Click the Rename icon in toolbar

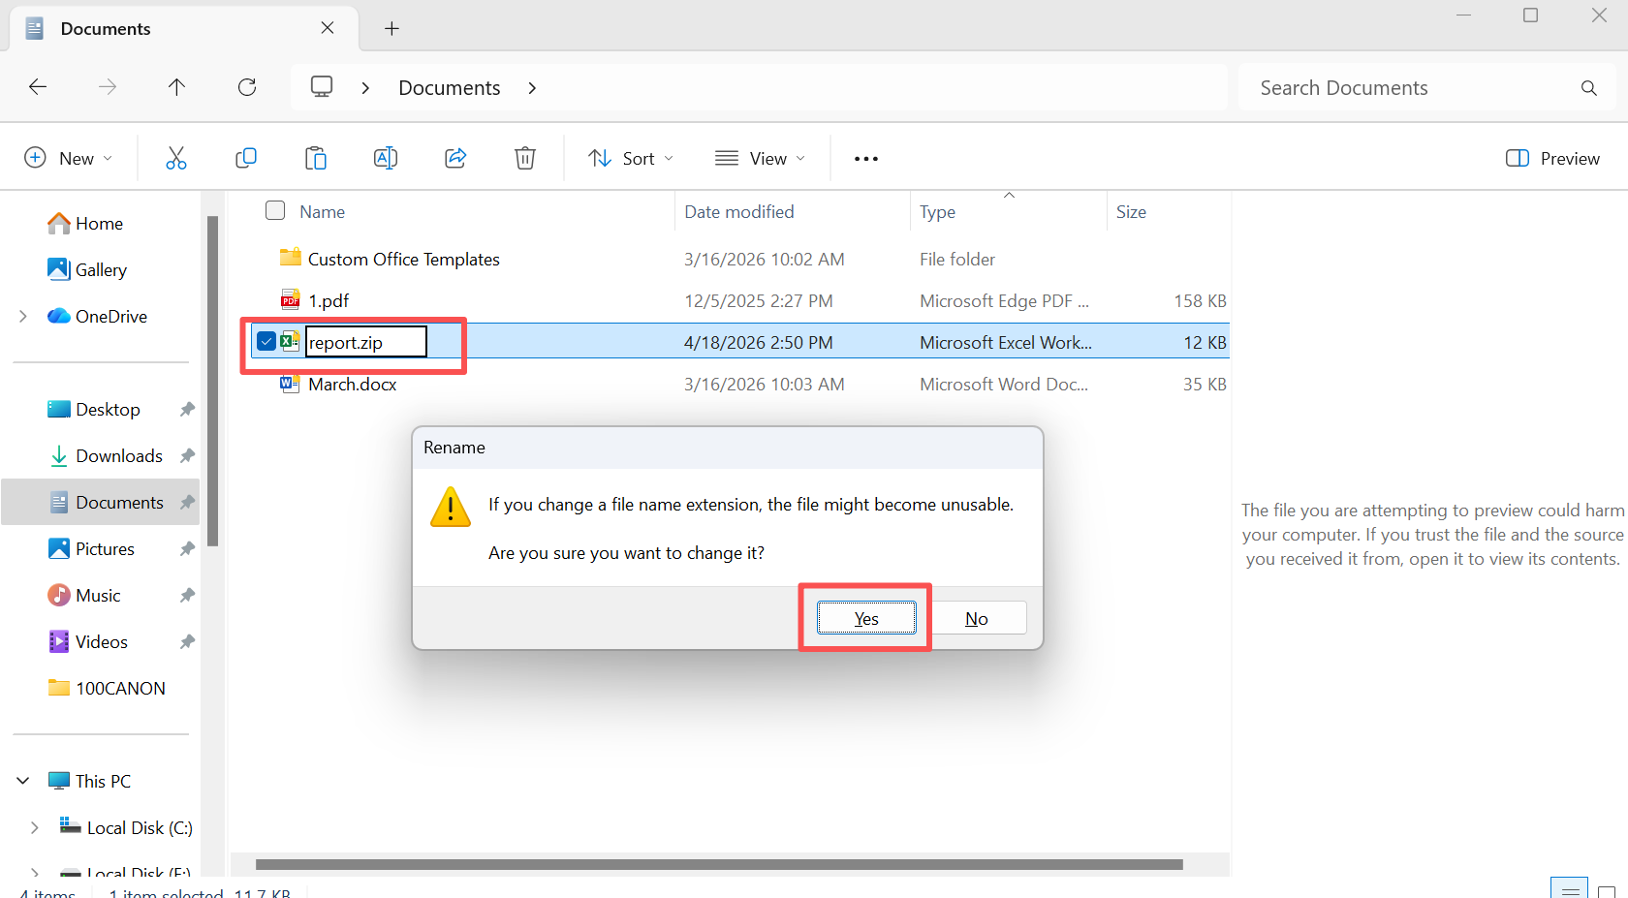point(386,158)
